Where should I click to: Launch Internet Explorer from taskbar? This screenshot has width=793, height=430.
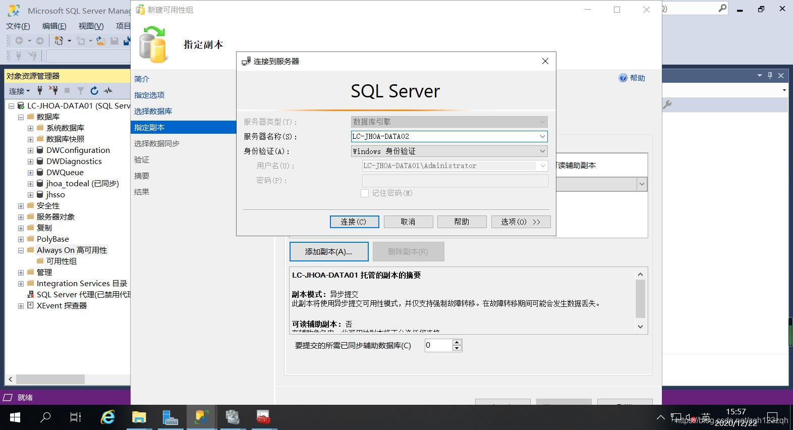pos(108,417)
